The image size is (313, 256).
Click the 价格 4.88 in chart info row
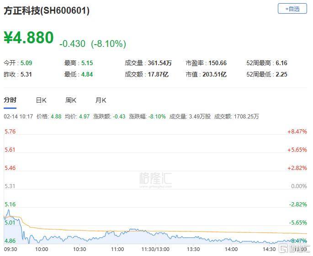[x=56, y=117]
